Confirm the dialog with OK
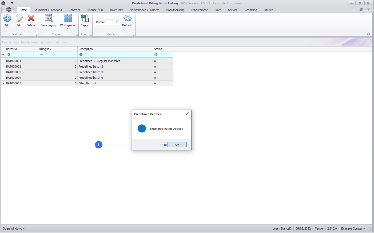 [x=177, y=145]
